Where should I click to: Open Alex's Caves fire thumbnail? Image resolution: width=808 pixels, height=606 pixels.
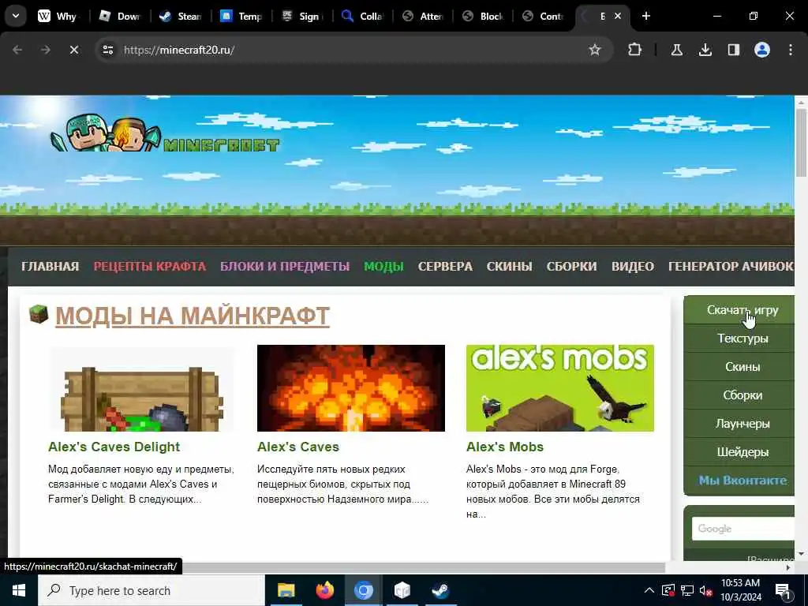(x=351, y=388)
